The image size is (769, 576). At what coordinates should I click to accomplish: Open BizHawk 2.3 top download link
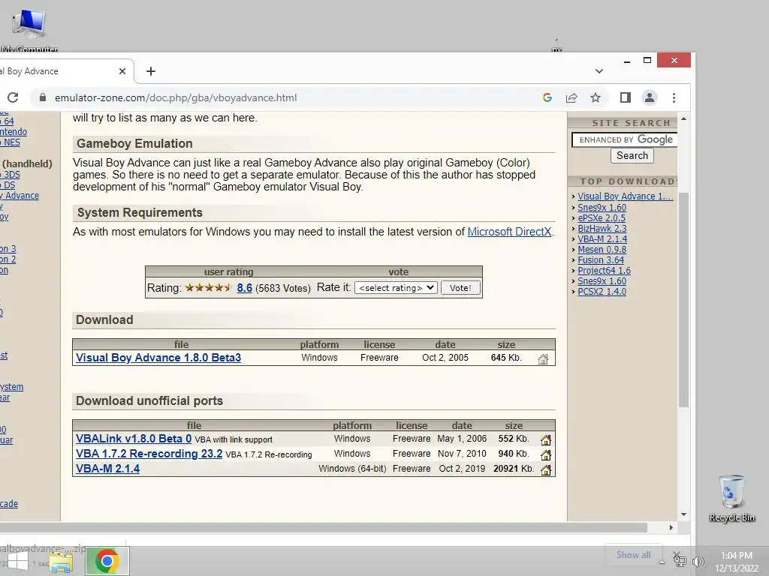[x=602, y=228]
